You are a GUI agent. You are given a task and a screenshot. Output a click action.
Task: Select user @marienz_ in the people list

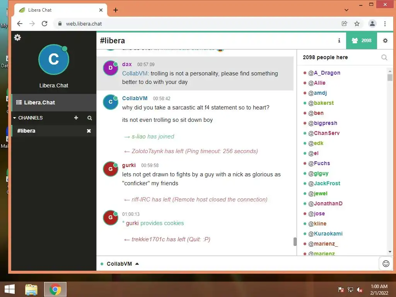323,244
